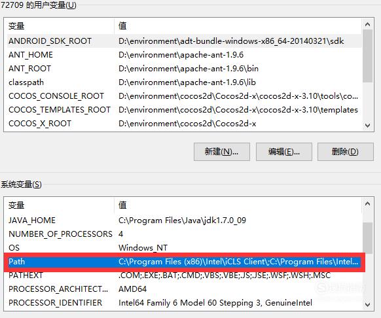
Task: Click the AMD64 value cell
Action: [132, 289]
